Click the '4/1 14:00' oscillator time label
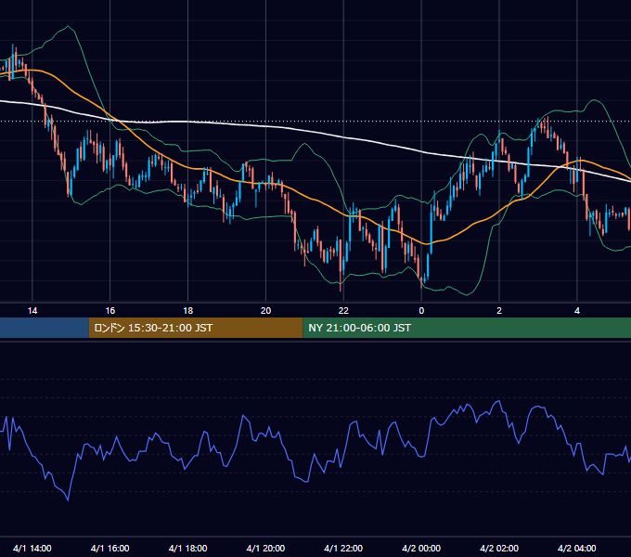 click(x=32, y=548)
